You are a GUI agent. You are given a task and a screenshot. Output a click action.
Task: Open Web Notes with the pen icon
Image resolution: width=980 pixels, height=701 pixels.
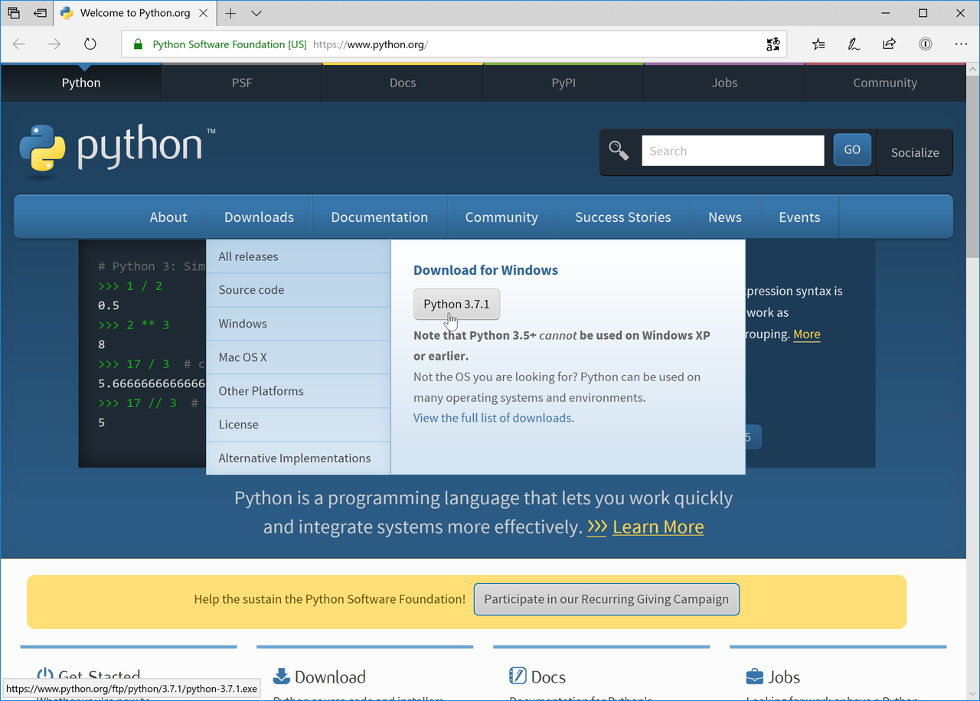(x=853, y=44)
